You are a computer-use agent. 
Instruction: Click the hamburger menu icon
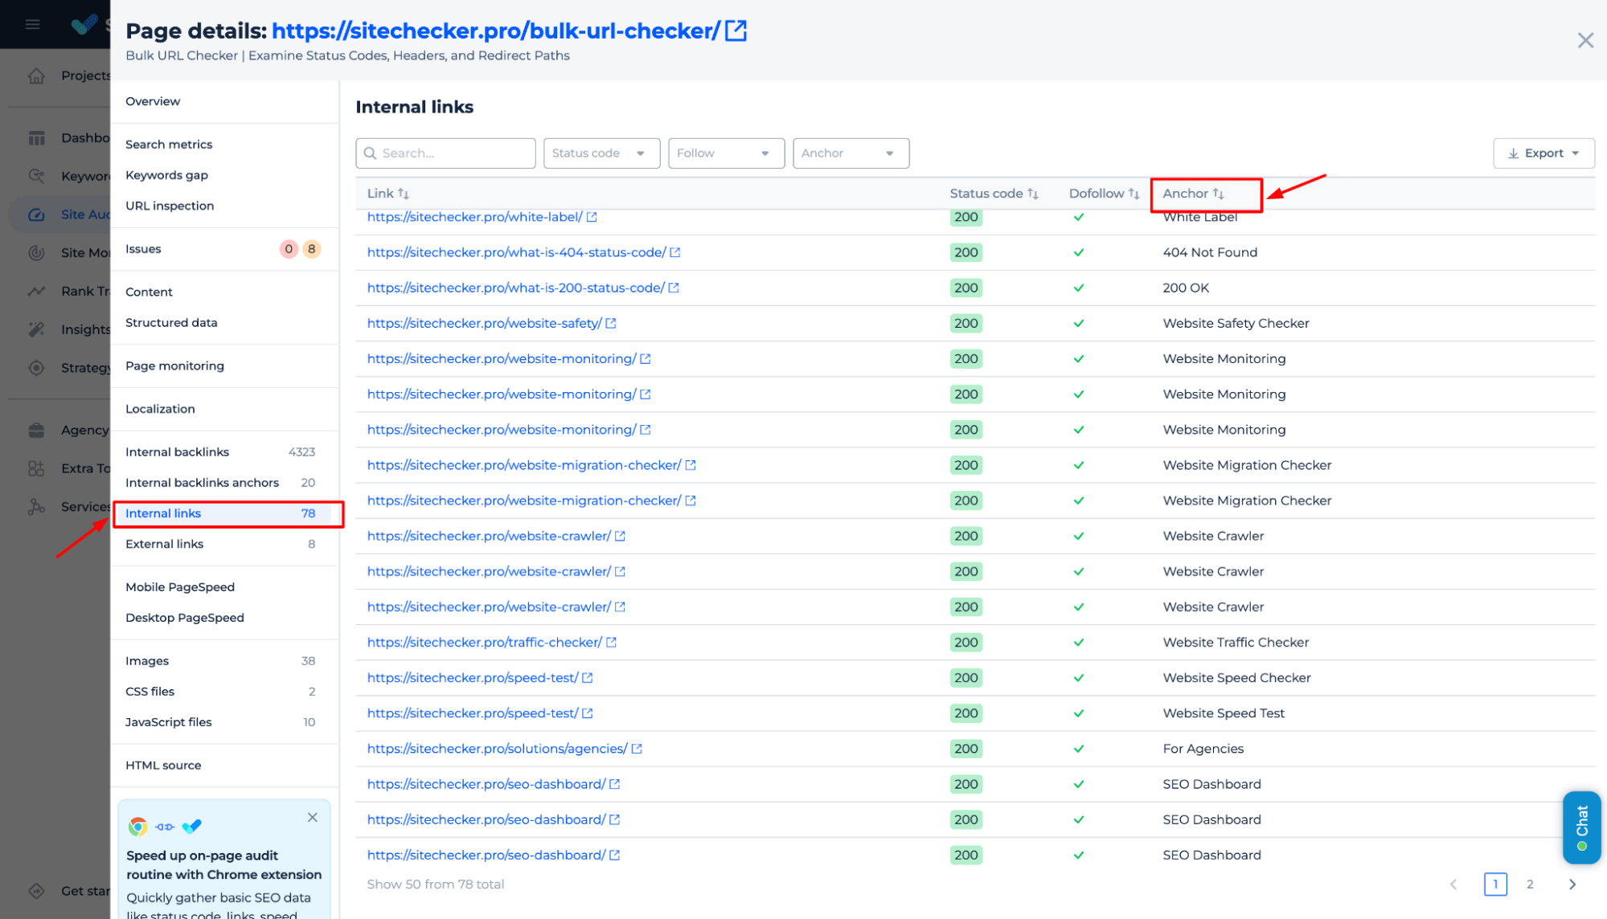(32, 24)
